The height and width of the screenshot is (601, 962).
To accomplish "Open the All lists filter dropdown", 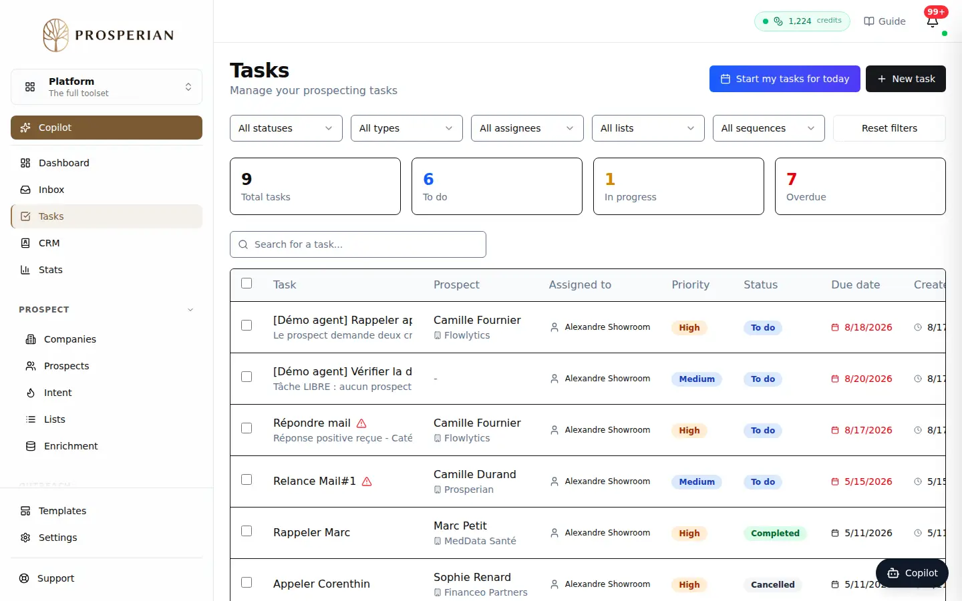I will click(648, 128).
